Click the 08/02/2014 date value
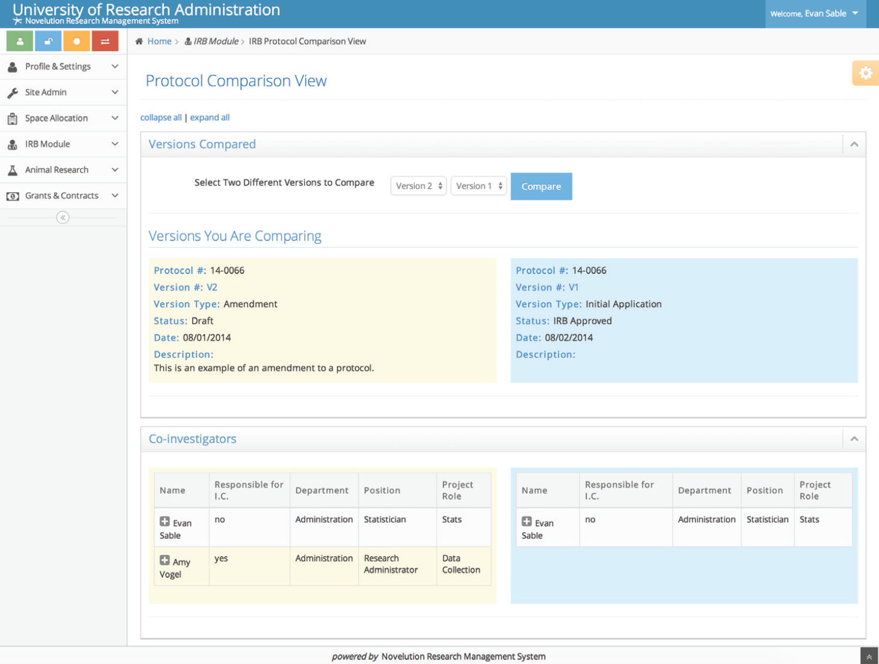Image resolution: width=879 pixels, height=664 pixels. click(569, 337)
